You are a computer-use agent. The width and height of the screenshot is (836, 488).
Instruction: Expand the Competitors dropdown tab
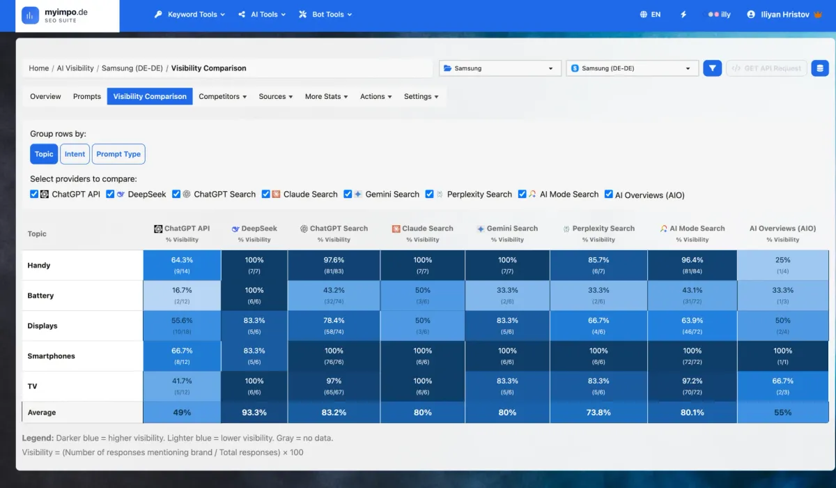(x=223, y=96)
